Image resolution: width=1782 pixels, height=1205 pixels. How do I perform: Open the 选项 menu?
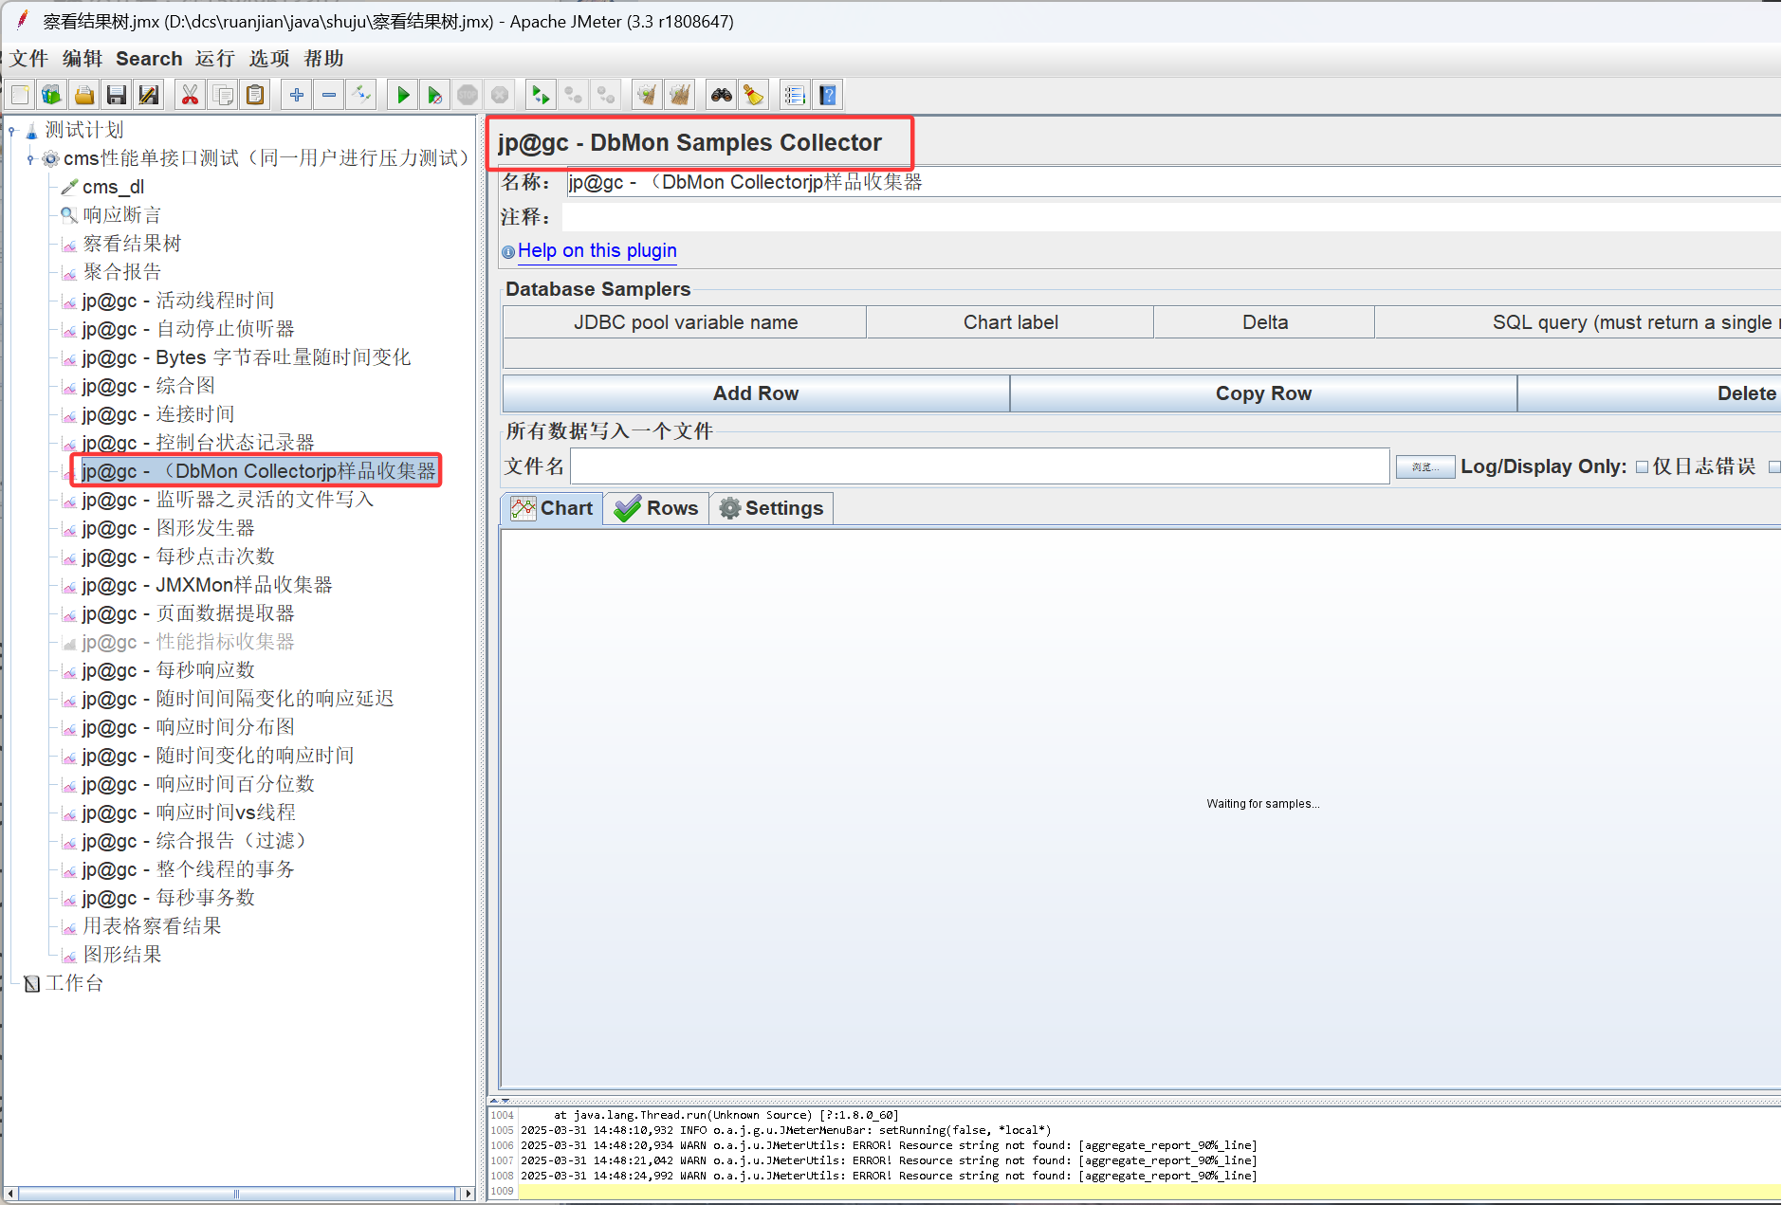point(269,59)
